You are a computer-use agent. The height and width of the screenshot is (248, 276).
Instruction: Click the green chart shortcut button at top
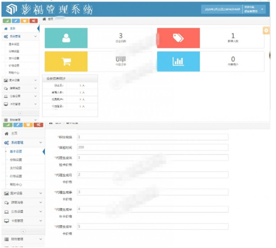pos(7,20)
